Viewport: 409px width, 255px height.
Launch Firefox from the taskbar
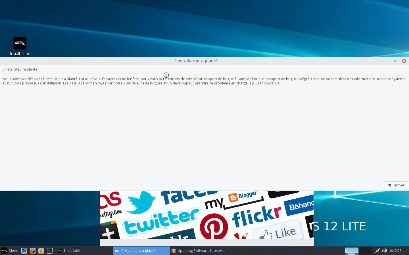pos(33,250)
